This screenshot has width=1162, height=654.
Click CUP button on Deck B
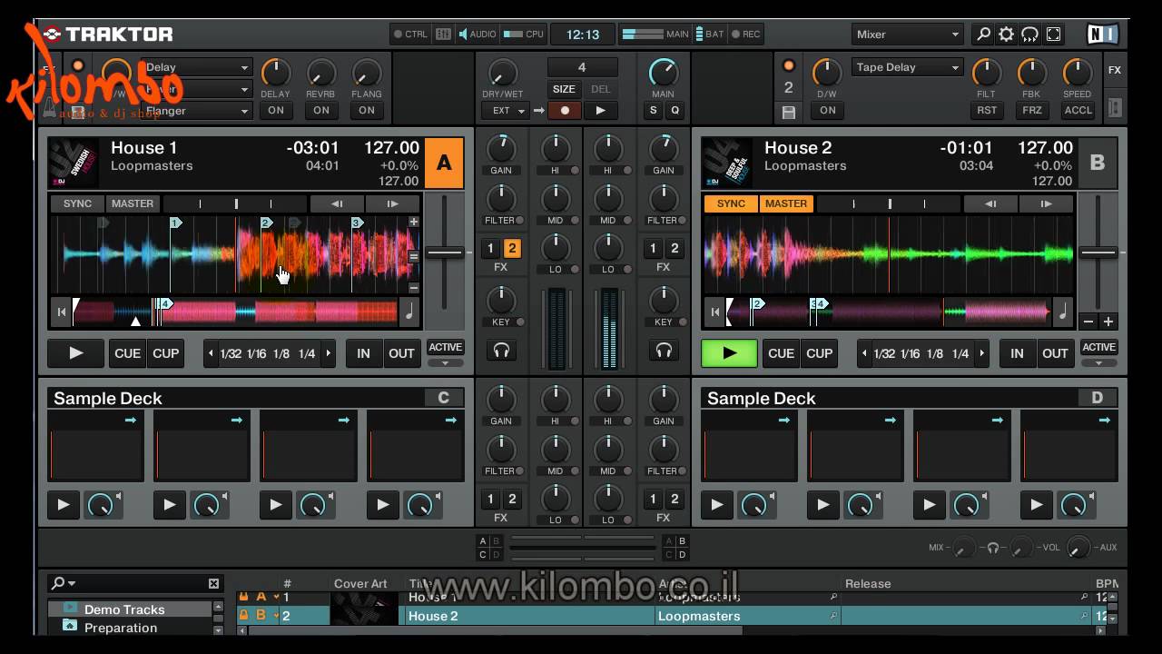[819, 353]
